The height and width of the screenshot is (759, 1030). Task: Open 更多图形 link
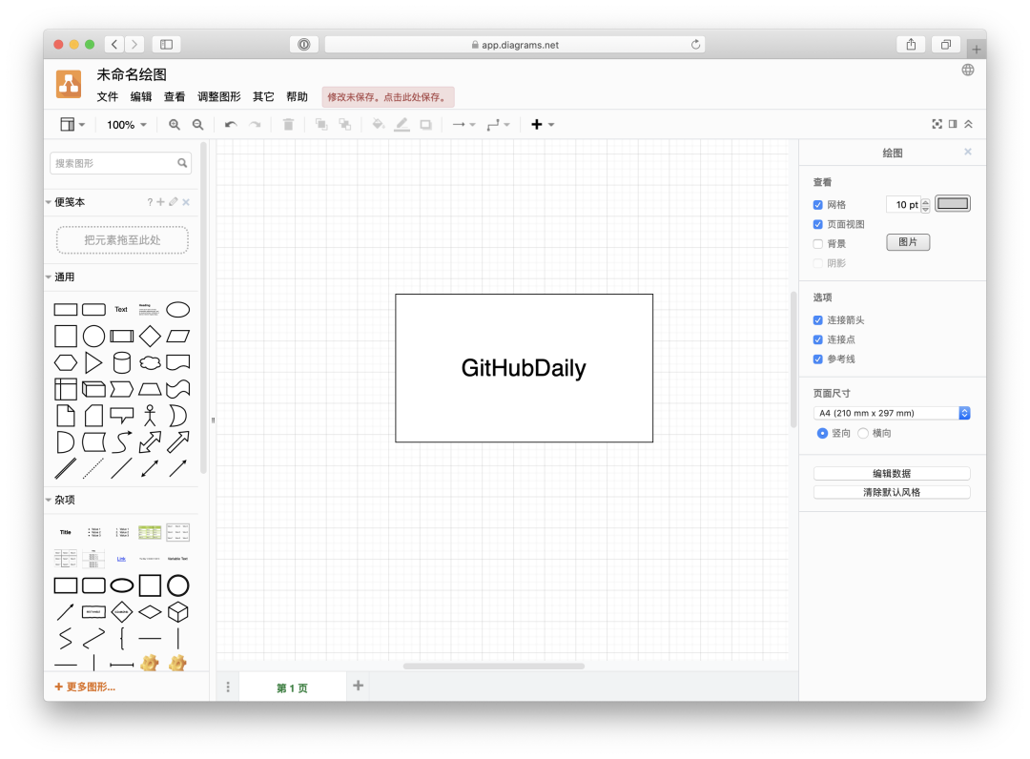point(85,687)
